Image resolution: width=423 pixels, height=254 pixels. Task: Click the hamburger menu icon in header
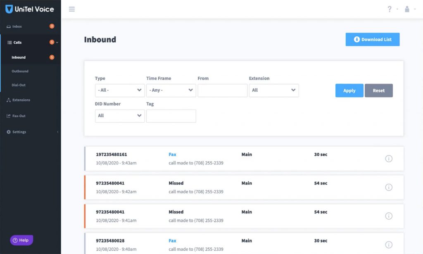(72, 9)
